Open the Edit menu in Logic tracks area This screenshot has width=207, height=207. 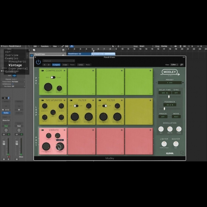(x=36, y=46)
